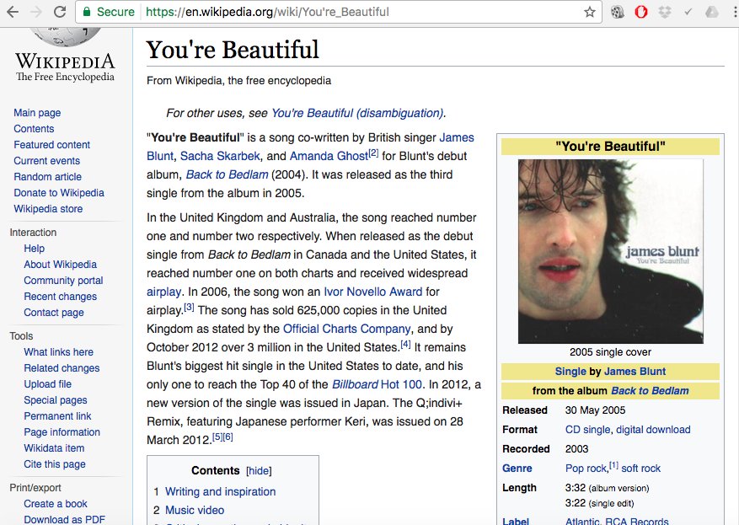The width and height of the screenshot is (739, 525).
Task: Jump to Writing and inspiration section
Action: [220, 491]
